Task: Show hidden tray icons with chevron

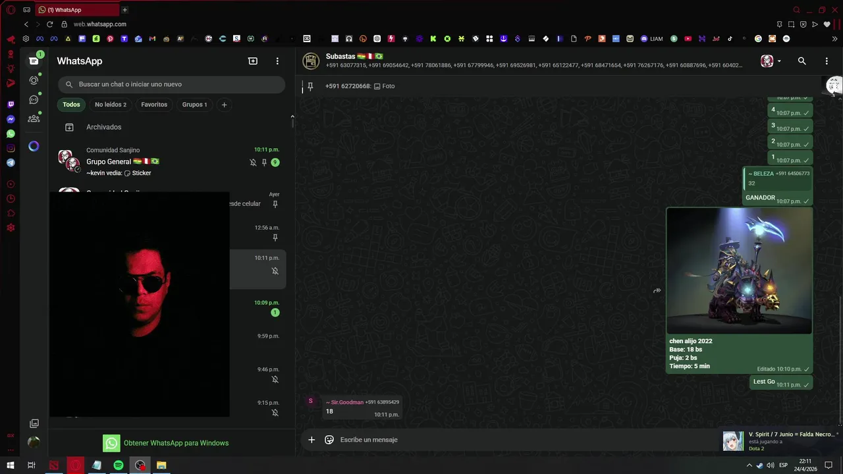Action: [x=749, y=465]
